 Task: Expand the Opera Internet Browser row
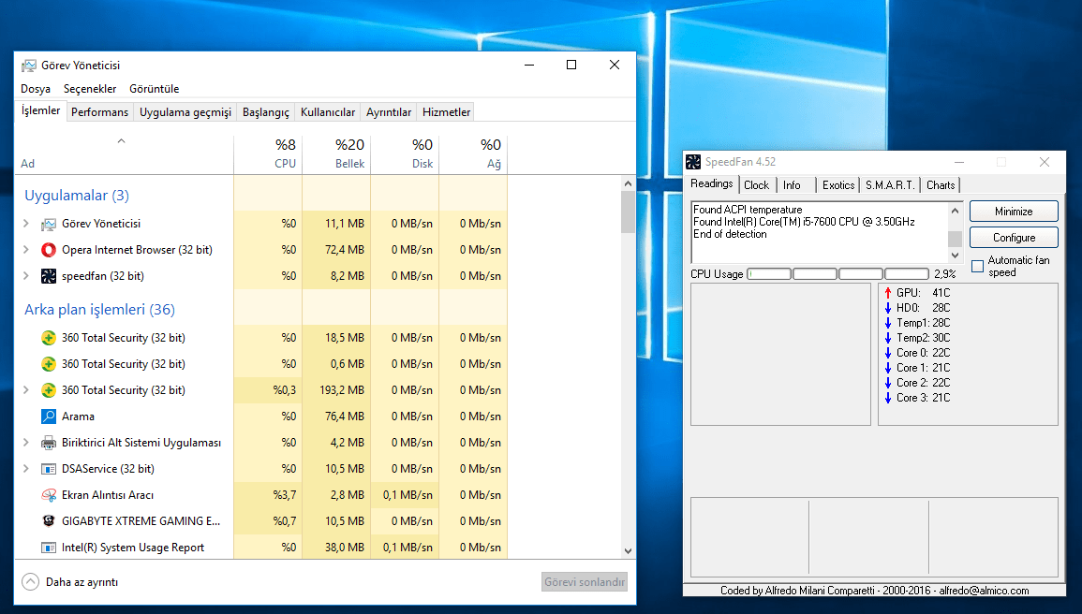(x=25, y=250)
